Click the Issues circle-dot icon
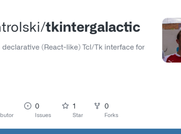The height and width of the screenshot is (134, 181). point(28,106)
